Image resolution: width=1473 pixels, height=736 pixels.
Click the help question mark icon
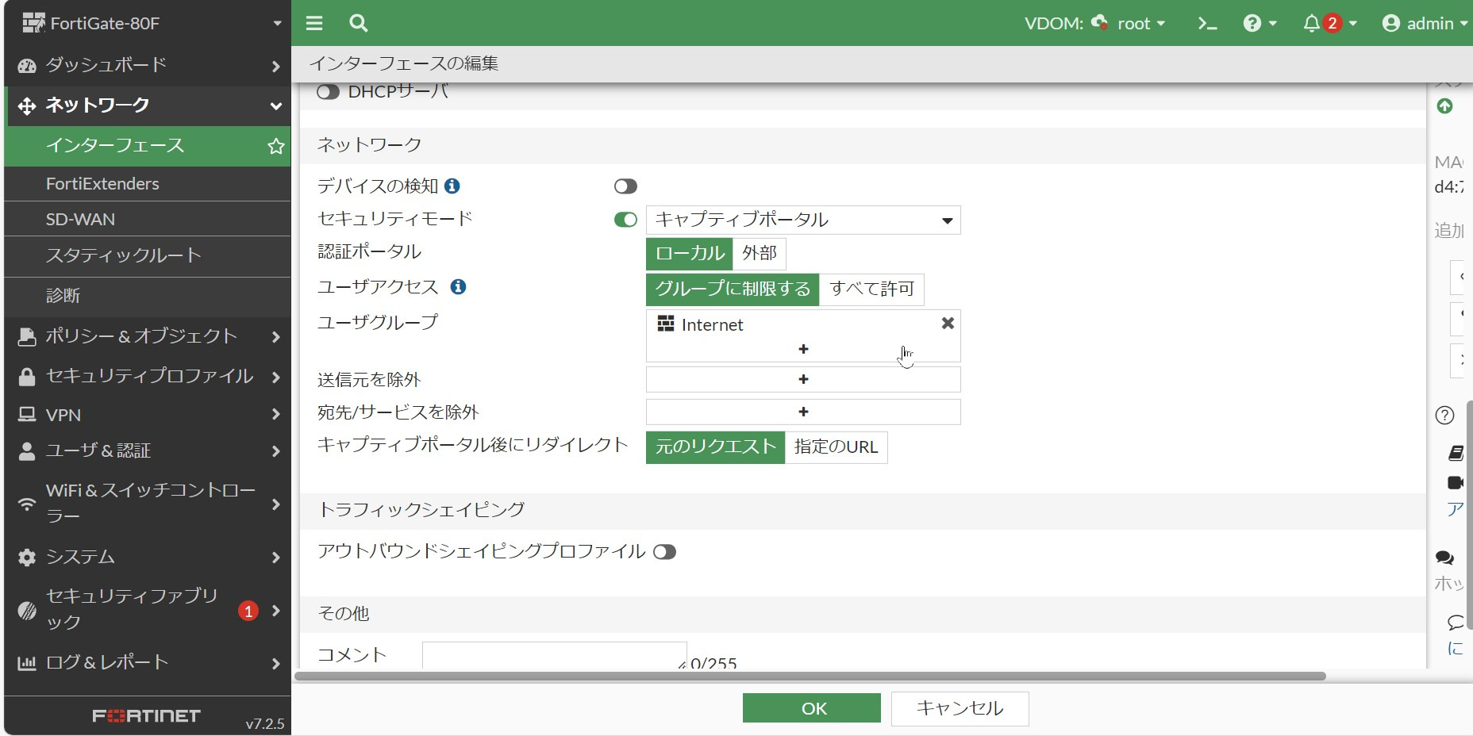click(x=1252, y=24)
